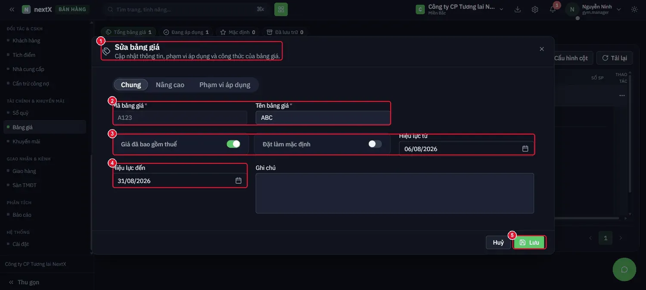This screenshot has width=646, height=290.
Task: Select Đang áp dụng filter tab
Action: tap(186, 32)
